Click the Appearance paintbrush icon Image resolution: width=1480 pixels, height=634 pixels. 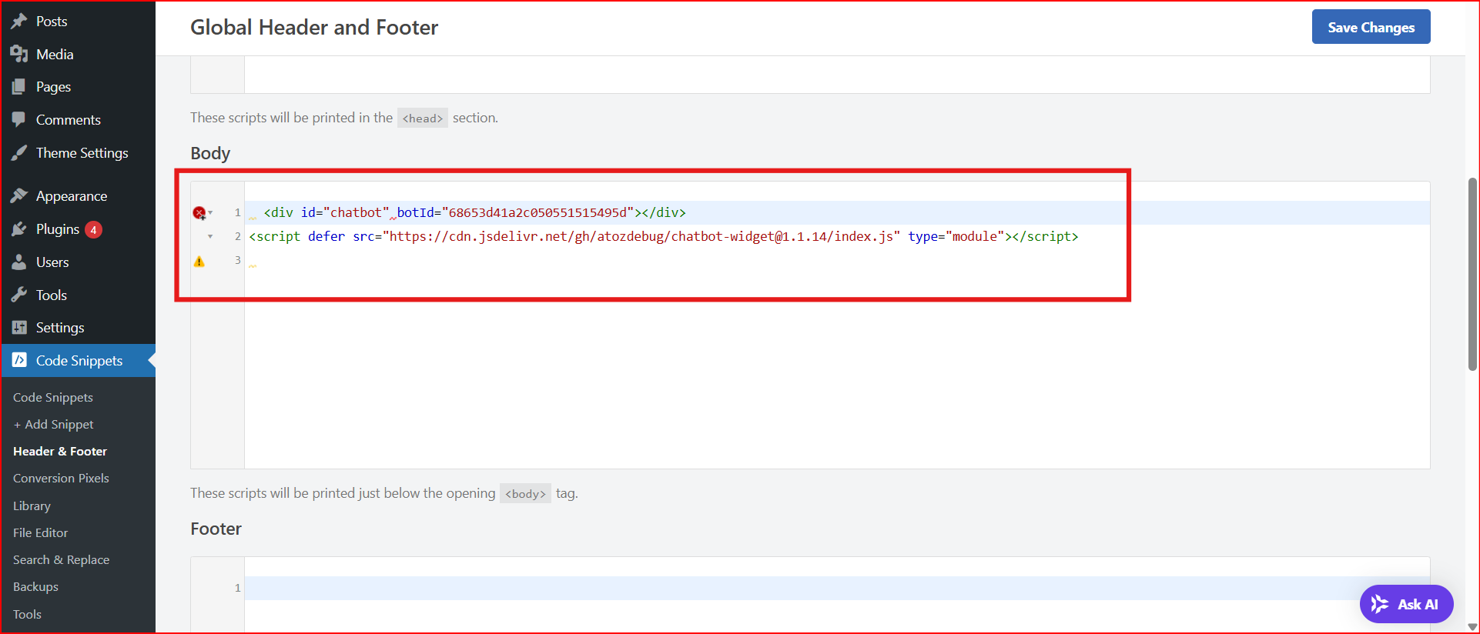(x=19, y=195)
